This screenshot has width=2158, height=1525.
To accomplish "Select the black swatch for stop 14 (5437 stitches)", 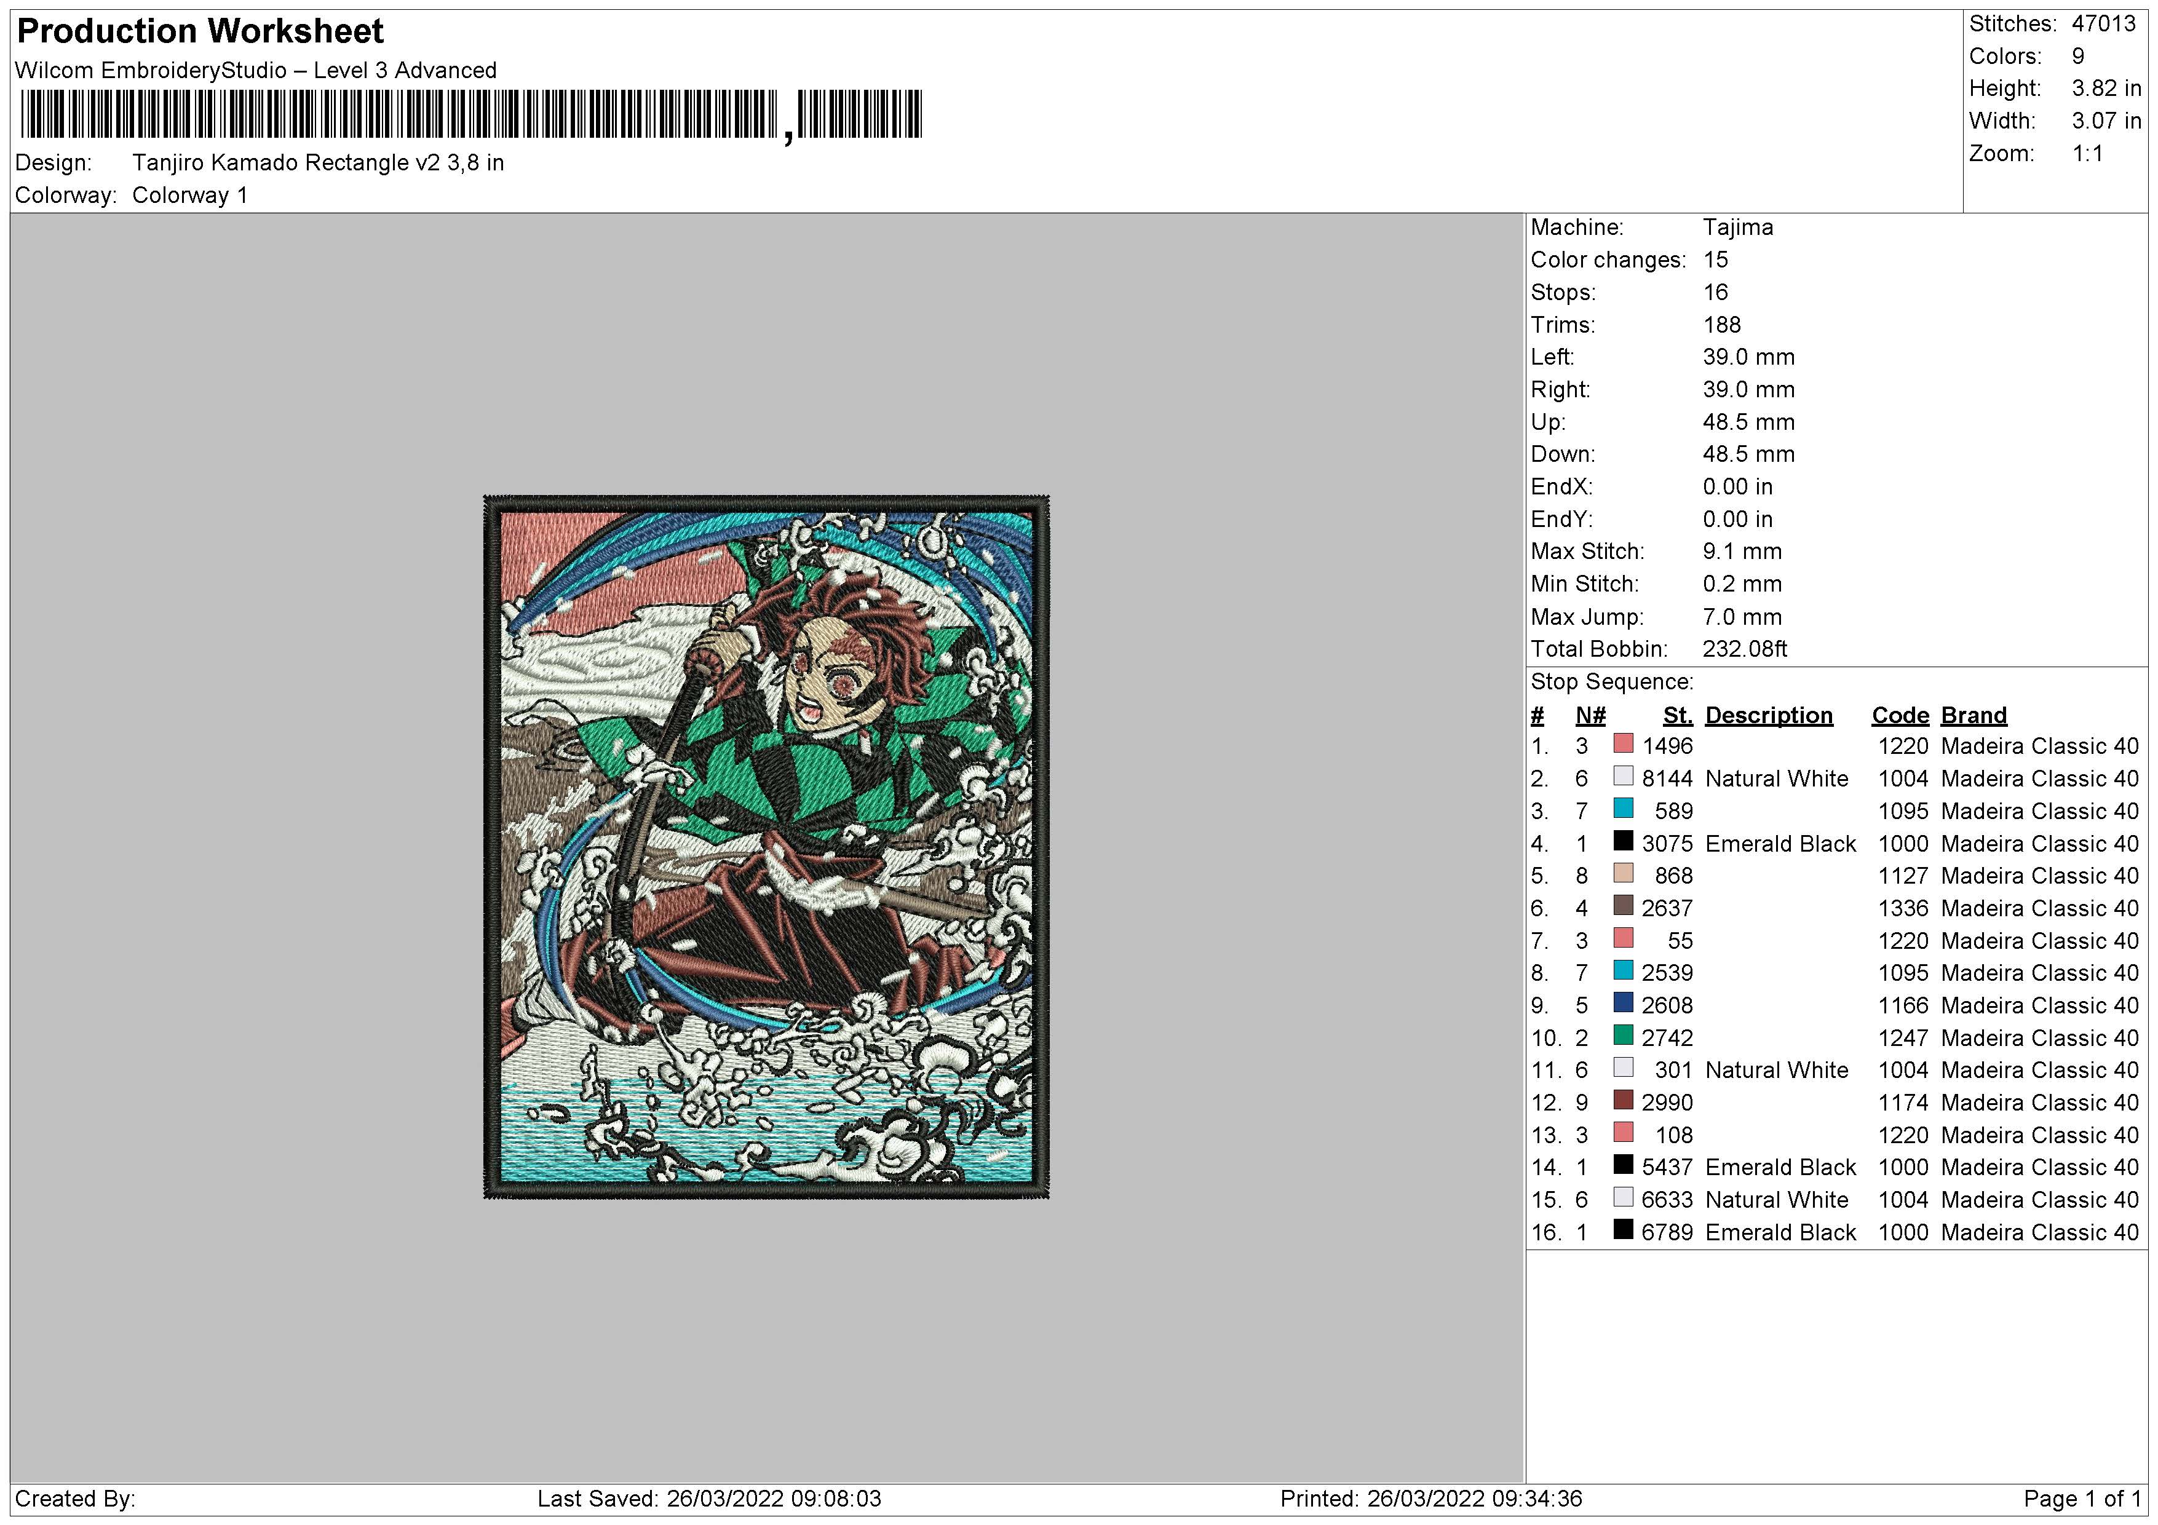I will pos(1623,1165).
